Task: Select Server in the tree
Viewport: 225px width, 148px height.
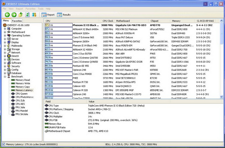Action: click(15, 39)
